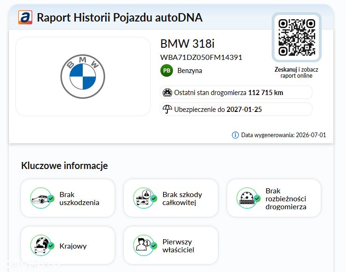Open the Brak szkody całkowitej card
The width and height of the screenshot is (346, 272).
tap(171, 198)
